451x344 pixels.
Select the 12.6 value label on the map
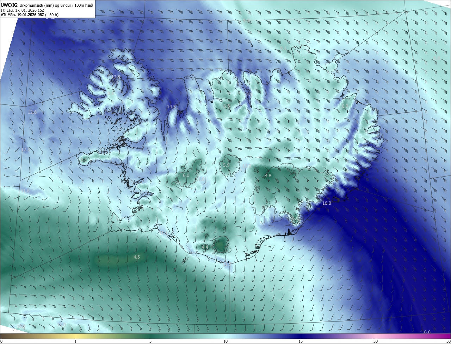point(32,112)
